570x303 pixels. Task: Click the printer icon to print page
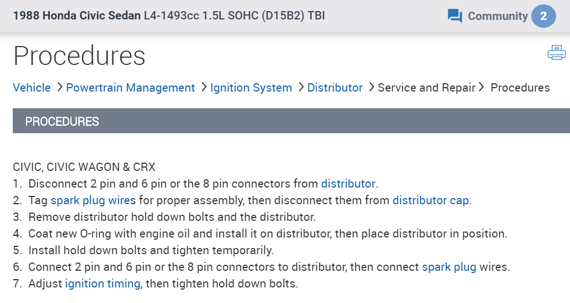tap(556, 53)
